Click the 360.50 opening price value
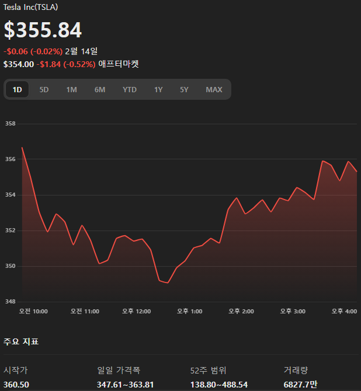The image size is (361, 391). coord(16,385)
